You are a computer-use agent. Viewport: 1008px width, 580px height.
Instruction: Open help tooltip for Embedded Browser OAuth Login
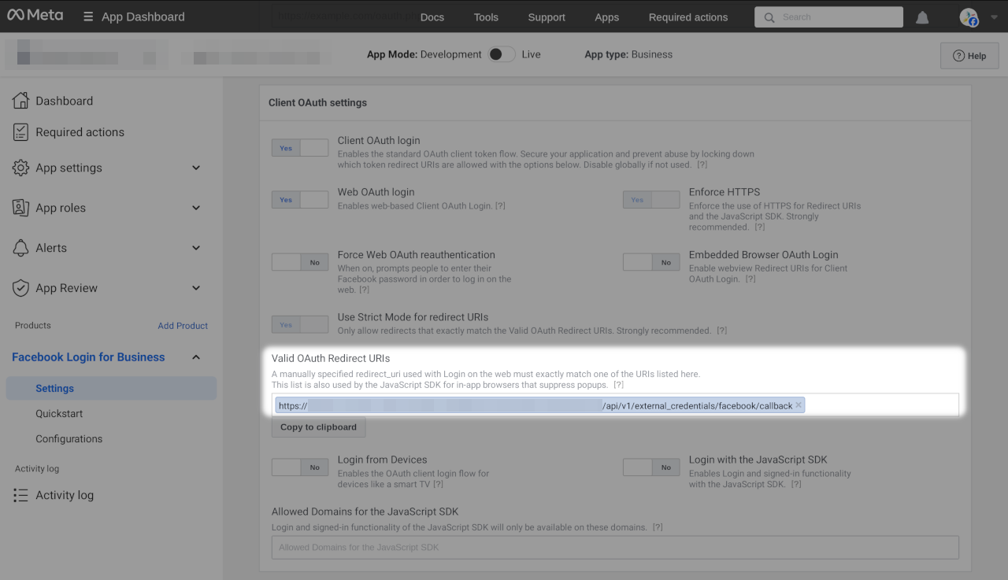coord(750,279)
